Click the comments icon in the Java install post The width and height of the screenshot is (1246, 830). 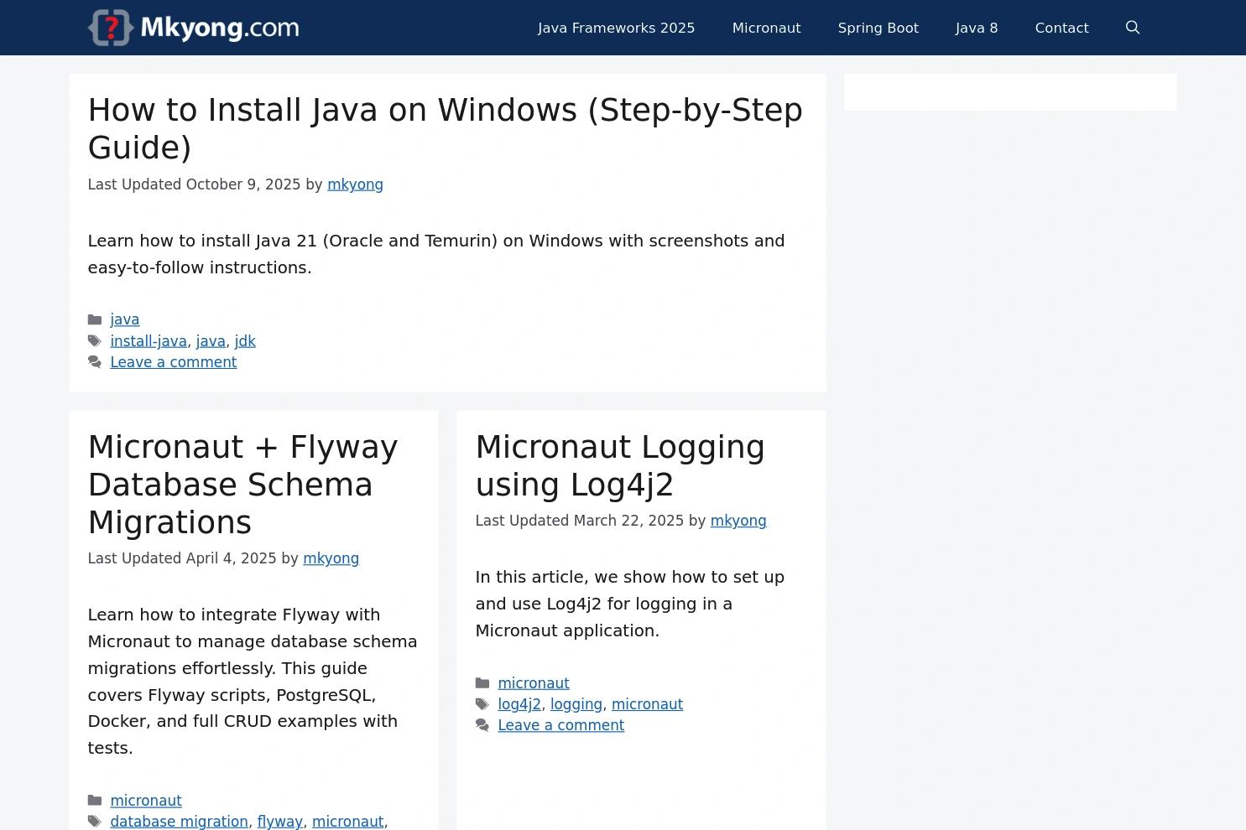(x=95, y=362)
